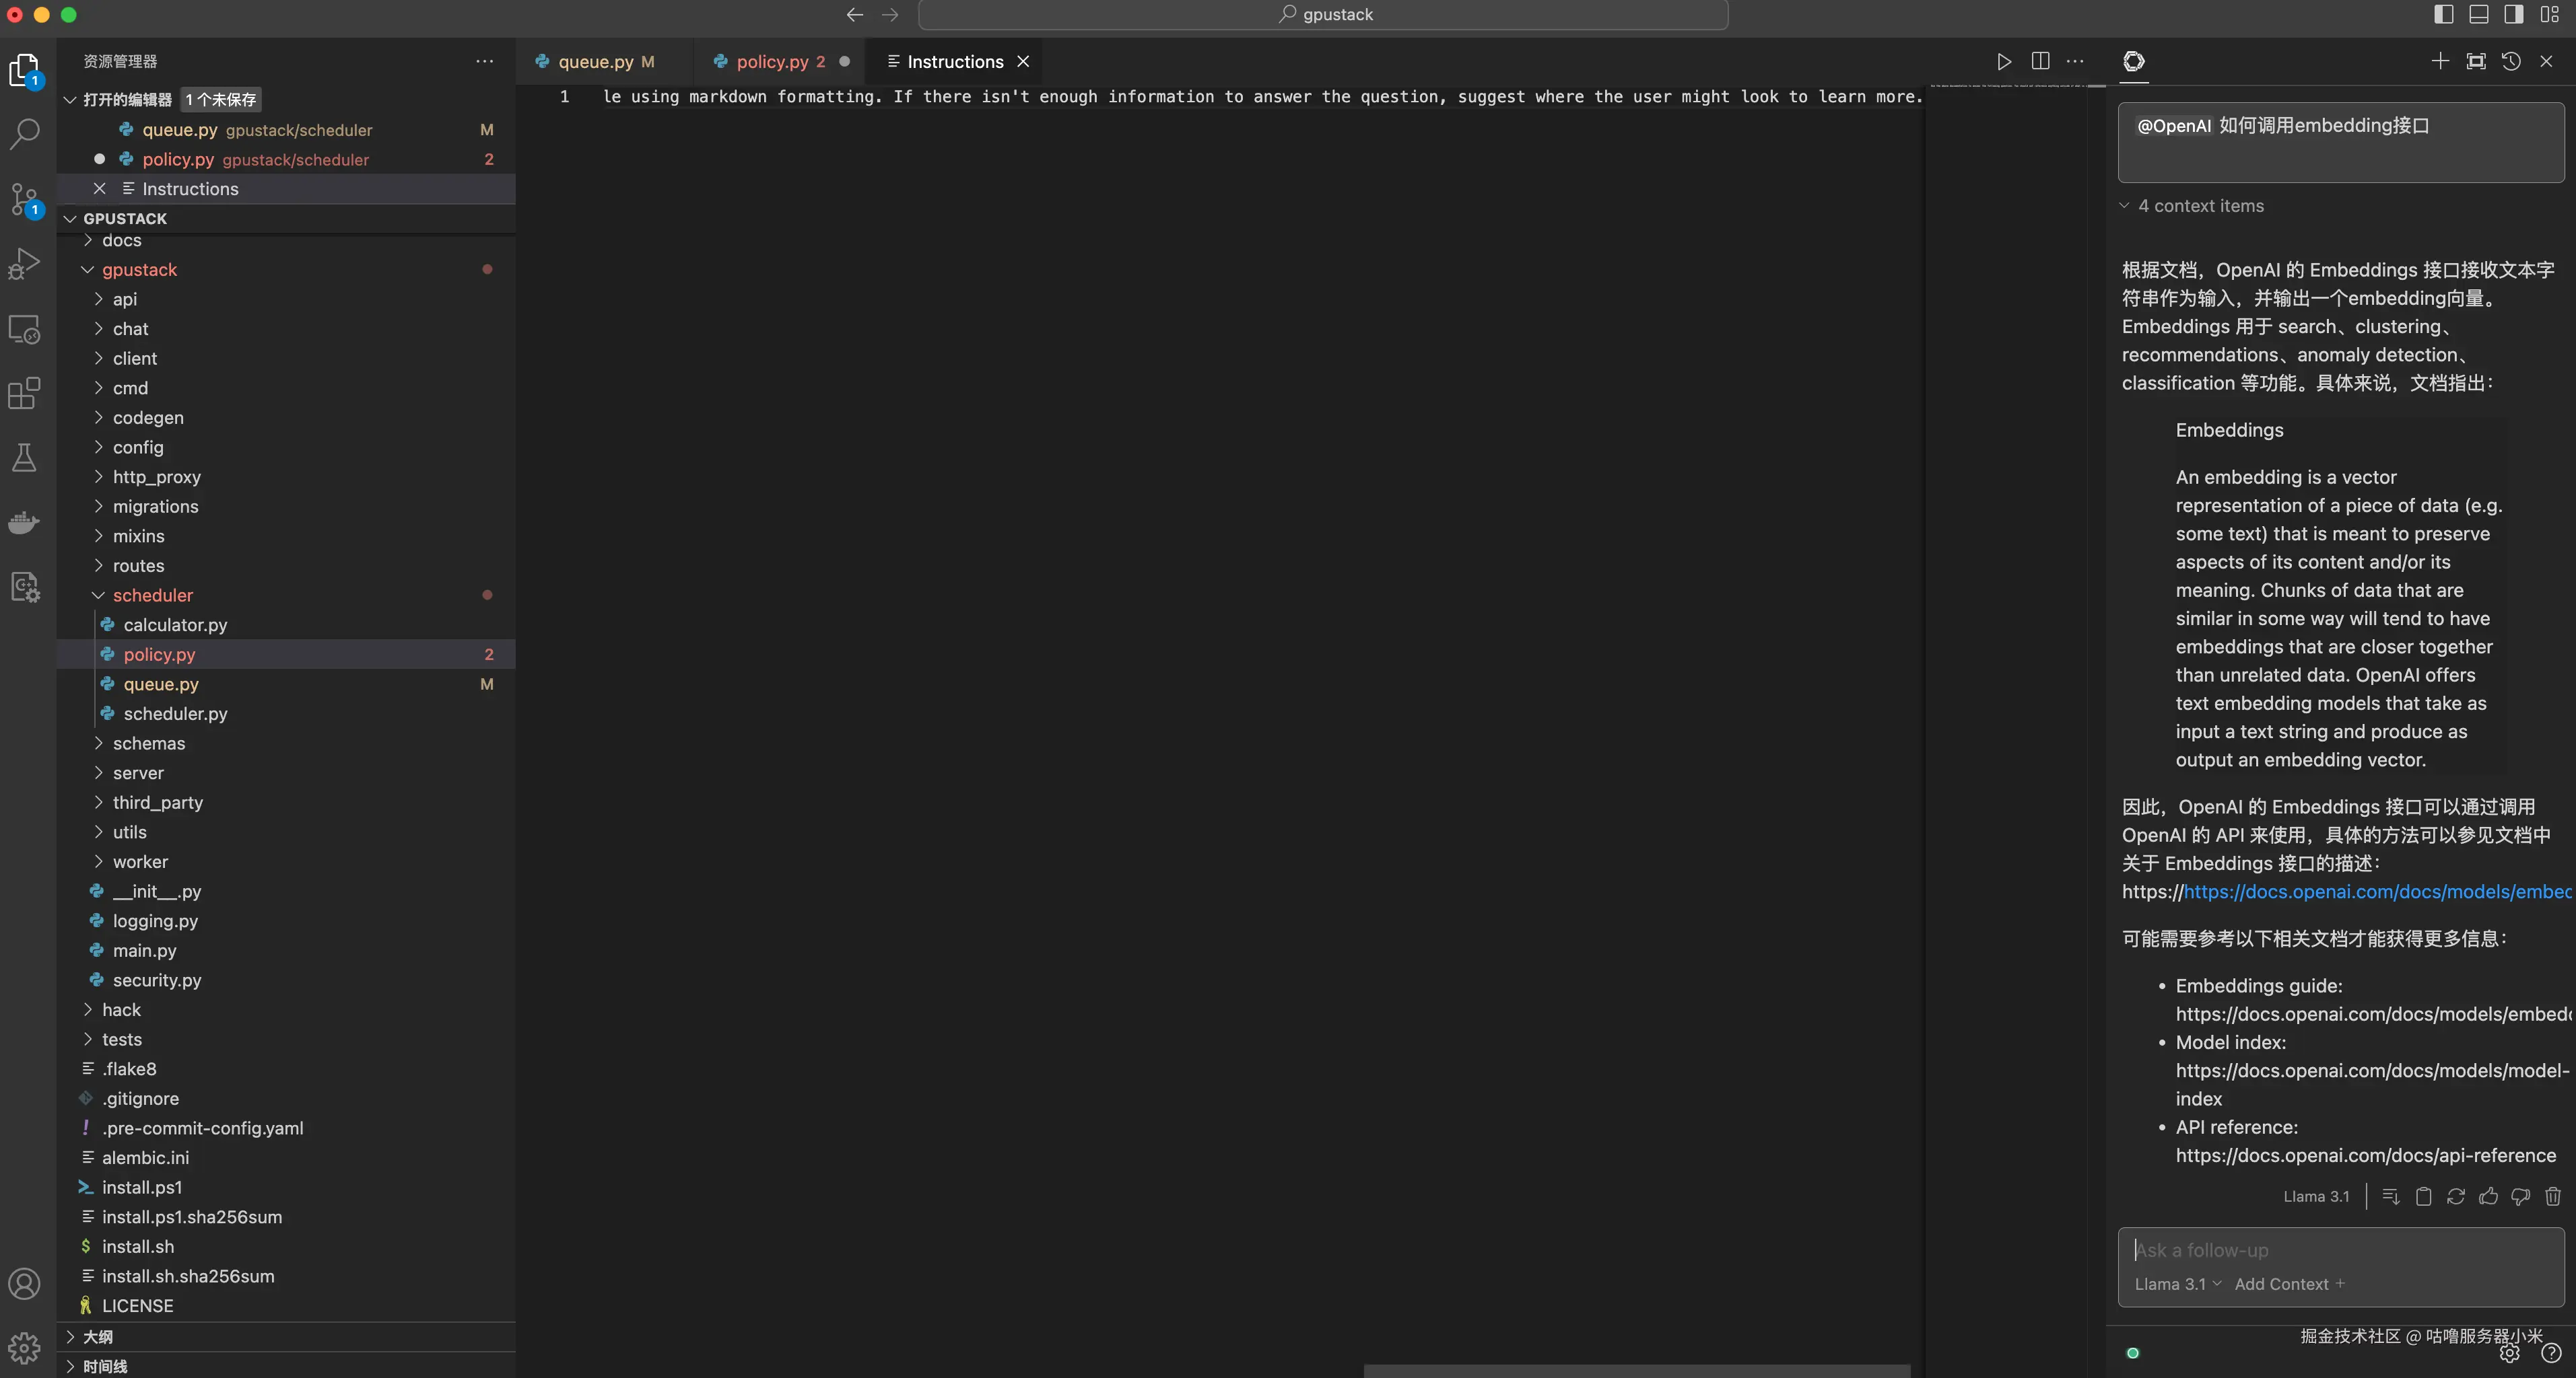Copy response with clipboard icon
This screenshot has height=1378, width=2576.
click(2423, 1196)
